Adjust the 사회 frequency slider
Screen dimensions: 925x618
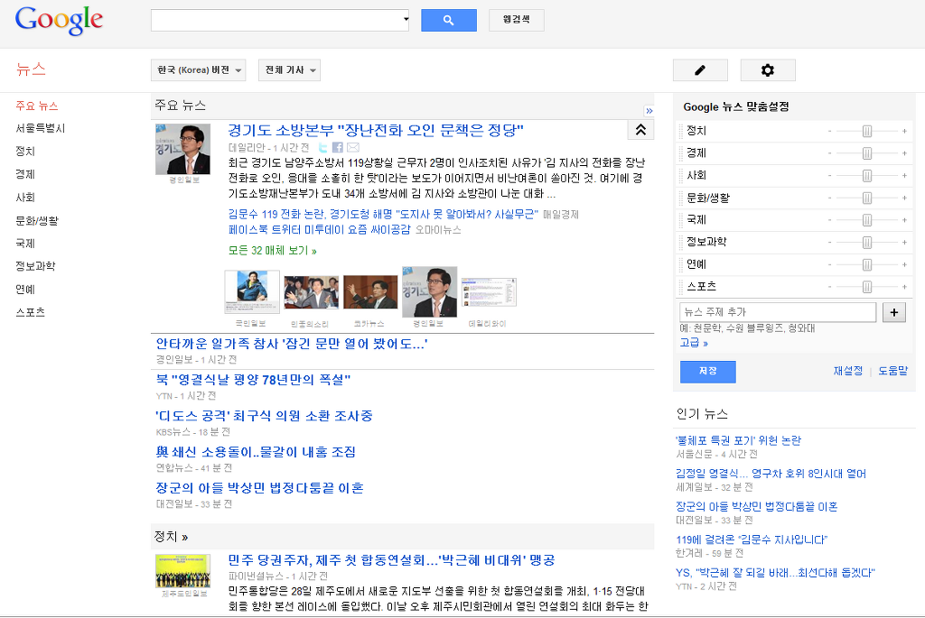click(866, 176)
